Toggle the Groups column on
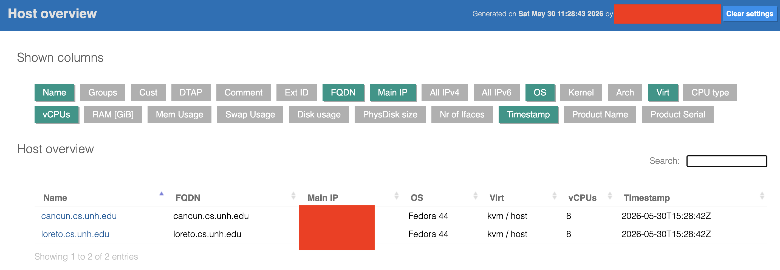780x270 pixels. coord(103,92)
